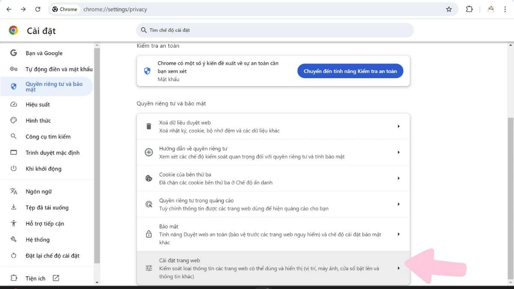This screenshot has height=289, width=514.
Task: Expand the Xoá dữ liệu duyệt web row chevron
Action: pyautogui.click(x=398, y=126)
